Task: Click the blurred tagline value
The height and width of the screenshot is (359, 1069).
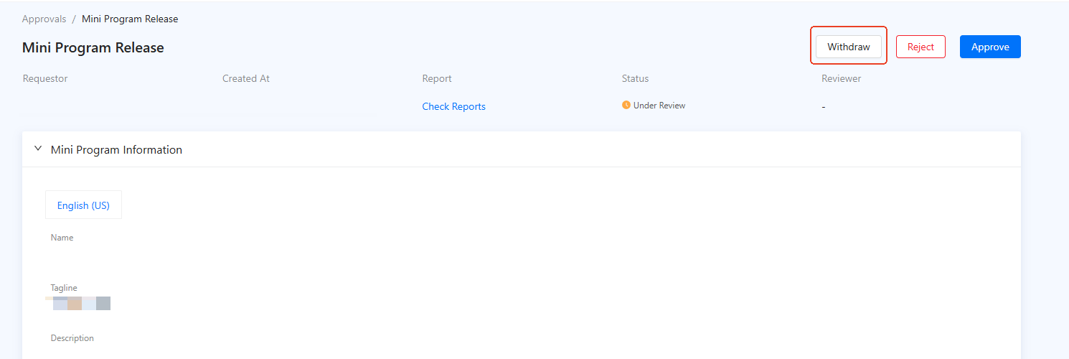Action: [80, 303]
